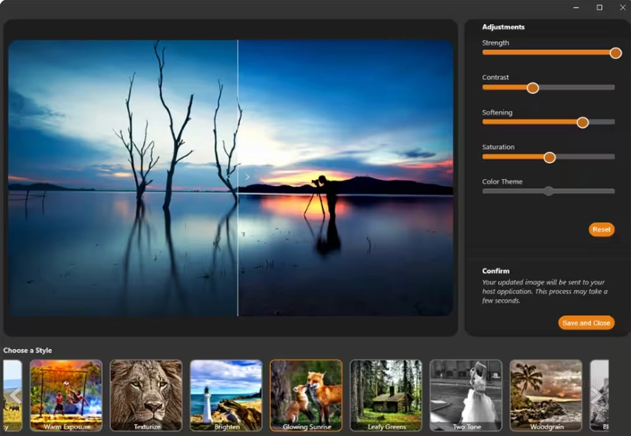Viewport: 631px width, 436px height.
Task: Click the Color Theme slider handle
Action: click(x=548, y=192)
